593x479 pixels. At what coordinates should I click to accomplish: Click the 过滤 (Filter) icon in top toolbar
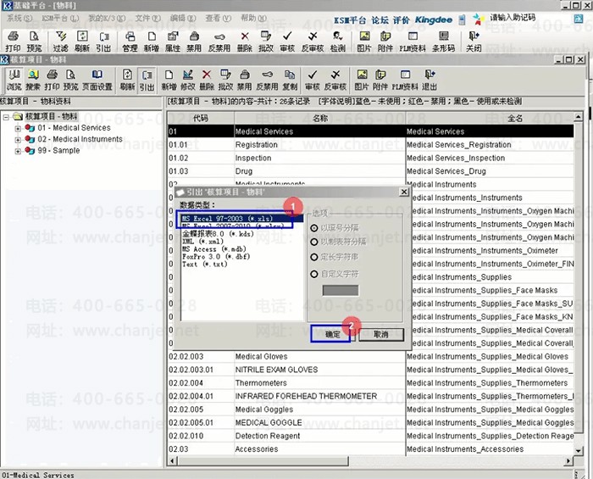coord(60,42)
